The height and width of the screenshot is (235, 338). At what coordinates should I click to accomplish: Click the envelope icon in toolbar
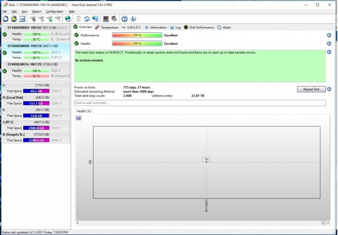tap(23, 18)
